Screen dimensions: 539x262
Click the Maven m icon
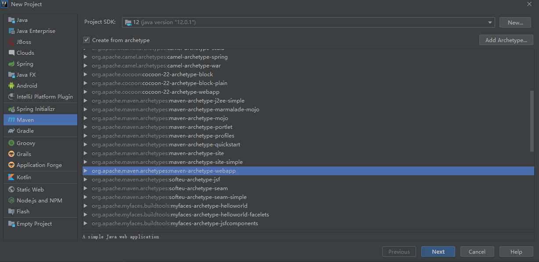[x=11, y=120]
